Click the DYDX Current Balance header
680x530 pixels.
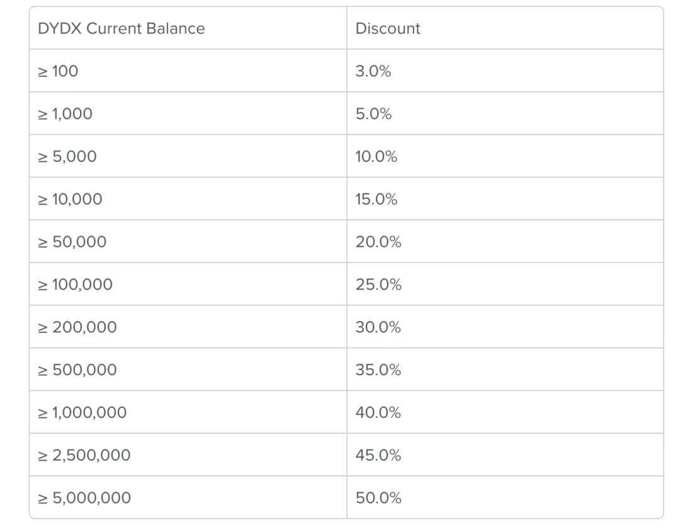point(122,28)
